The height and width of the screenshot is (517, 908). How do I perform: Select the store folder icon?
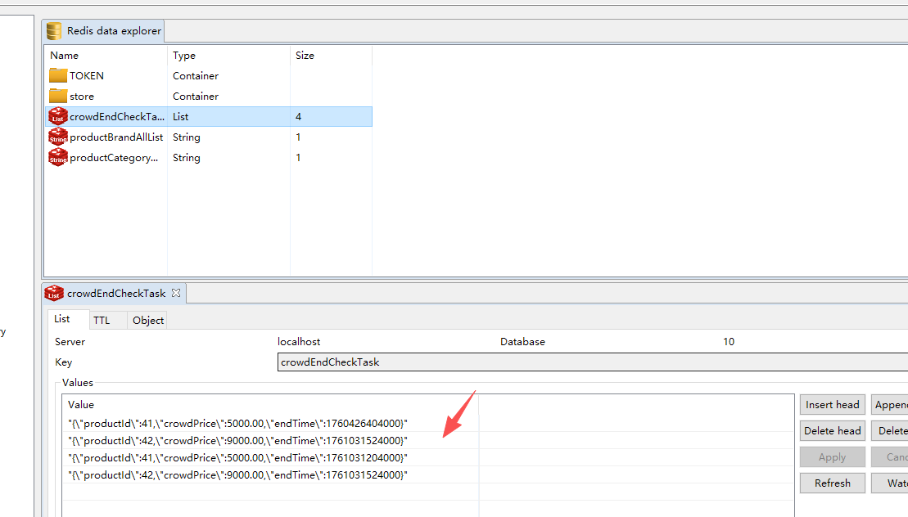pyautogui.click(x=57, y=96)
